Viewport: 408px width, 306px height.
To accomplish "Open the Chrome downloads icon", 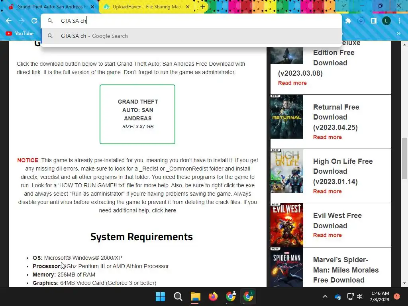I will (x=361, y=21).
